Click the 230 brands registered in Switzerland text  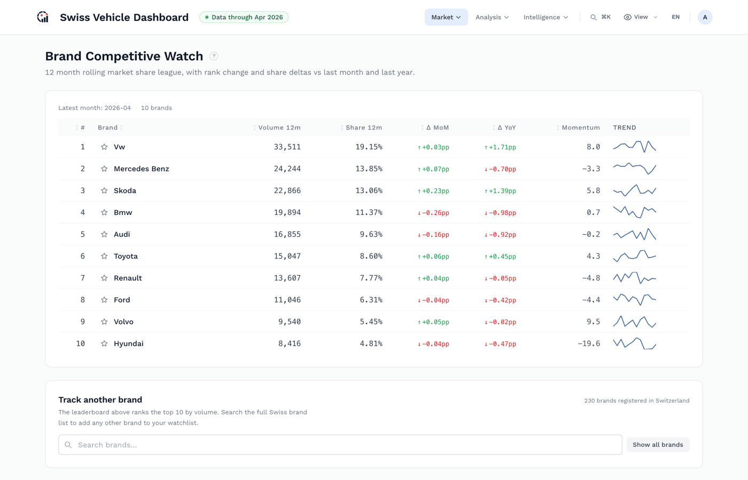click(637, 401)
